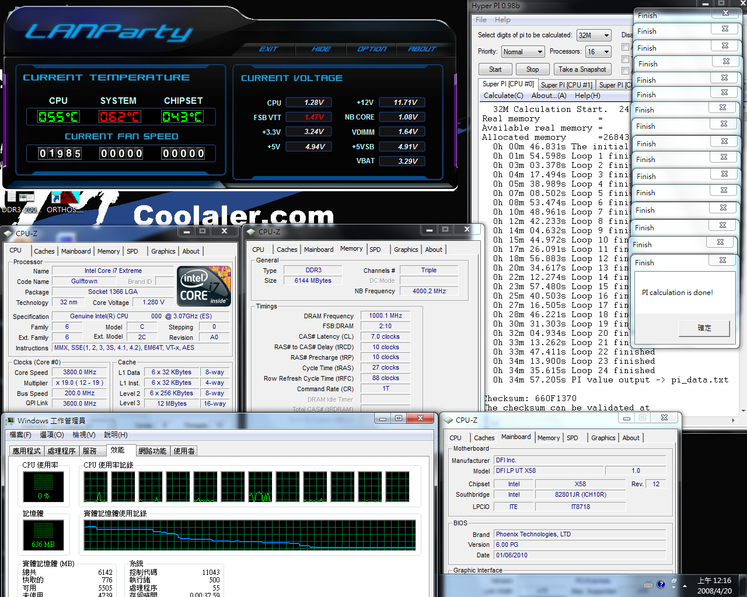
Task: Switch to 處理程序 tab in Task Manager
Action: pos(62,451)
